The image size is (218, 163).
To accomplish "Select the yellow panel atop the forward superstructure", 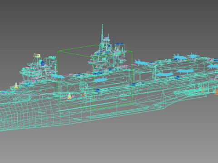I will click(x=37, y=55).
